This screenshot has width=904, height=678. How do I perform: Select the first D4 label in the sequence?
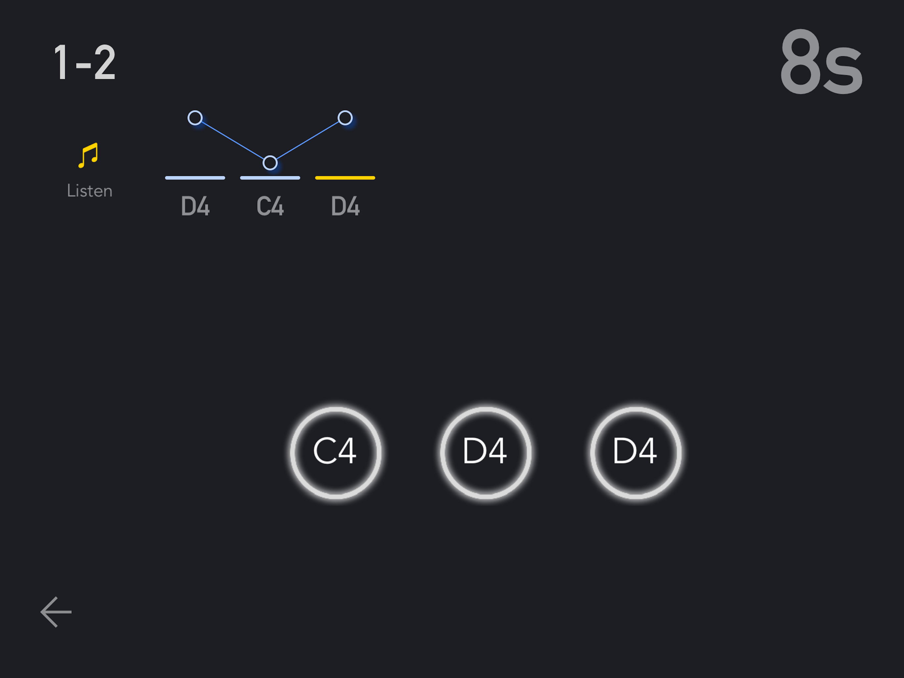pyautogui.click(x=195, y=206)
